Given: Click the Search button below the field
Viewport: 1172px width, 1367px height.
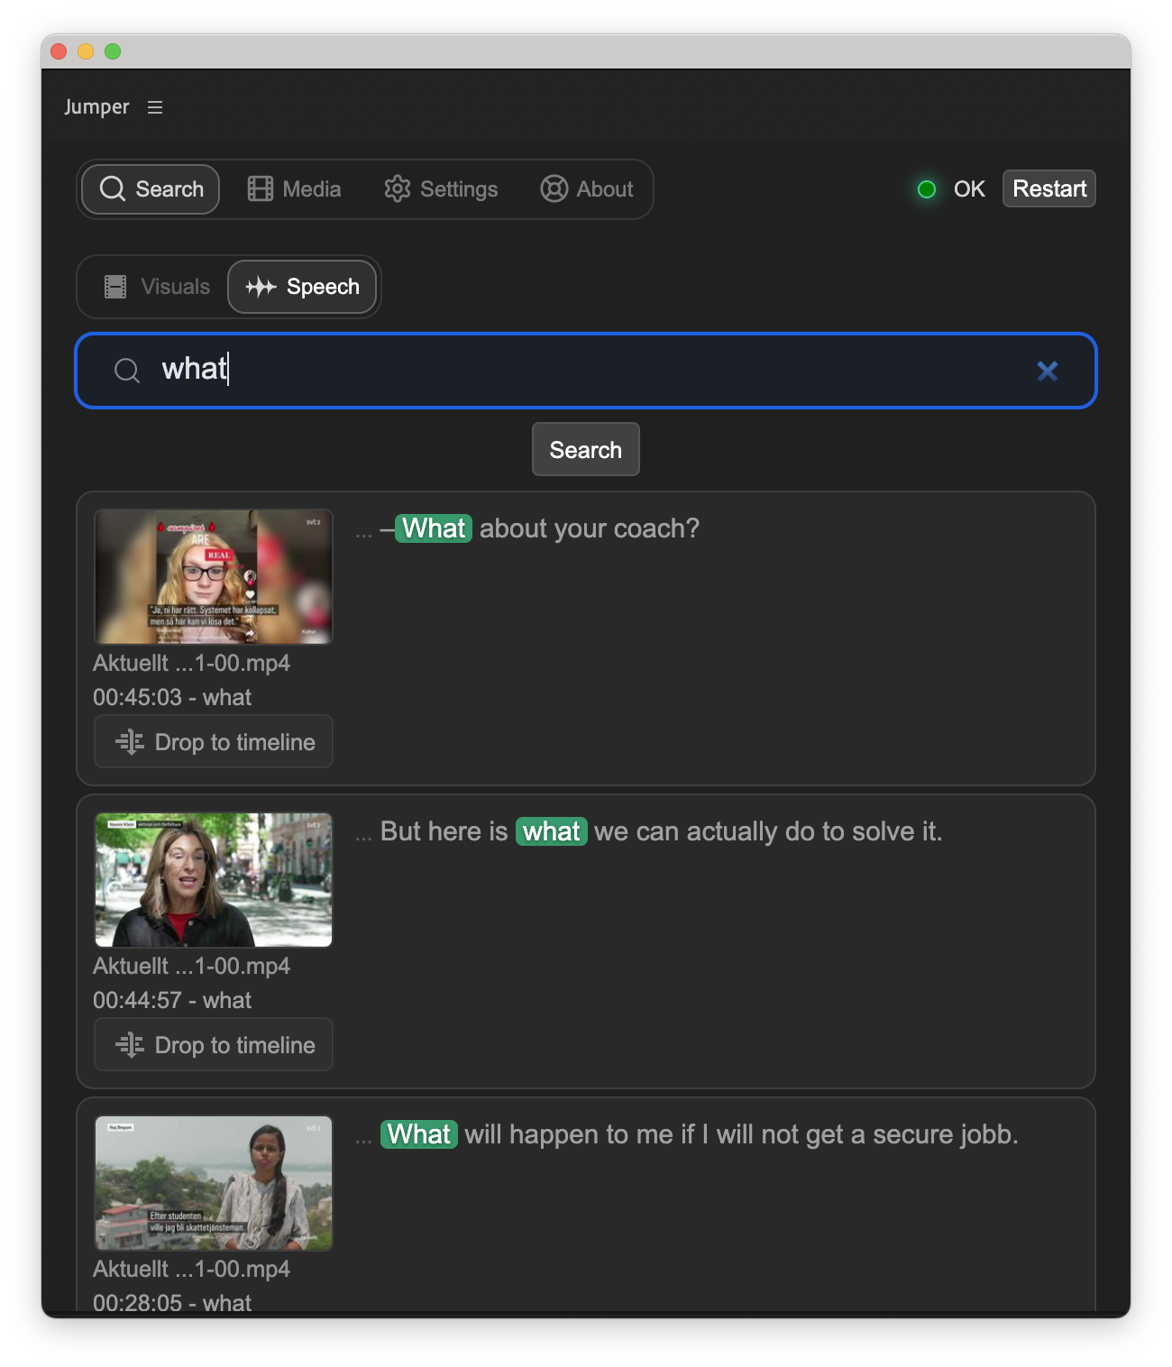Looking at the screenshot, I should (x=585, y=449).
